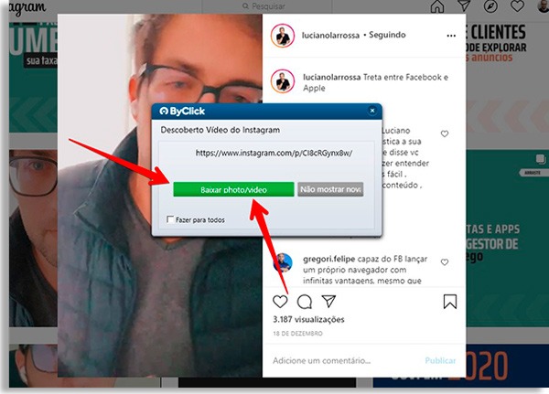
Task: Click 'Publicar' to post comment
Action: (440, 360)
